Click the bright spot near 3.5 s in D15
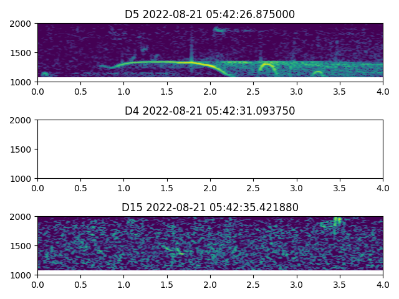This screenshot has width=399, height=299. click(x=337, y=220)
